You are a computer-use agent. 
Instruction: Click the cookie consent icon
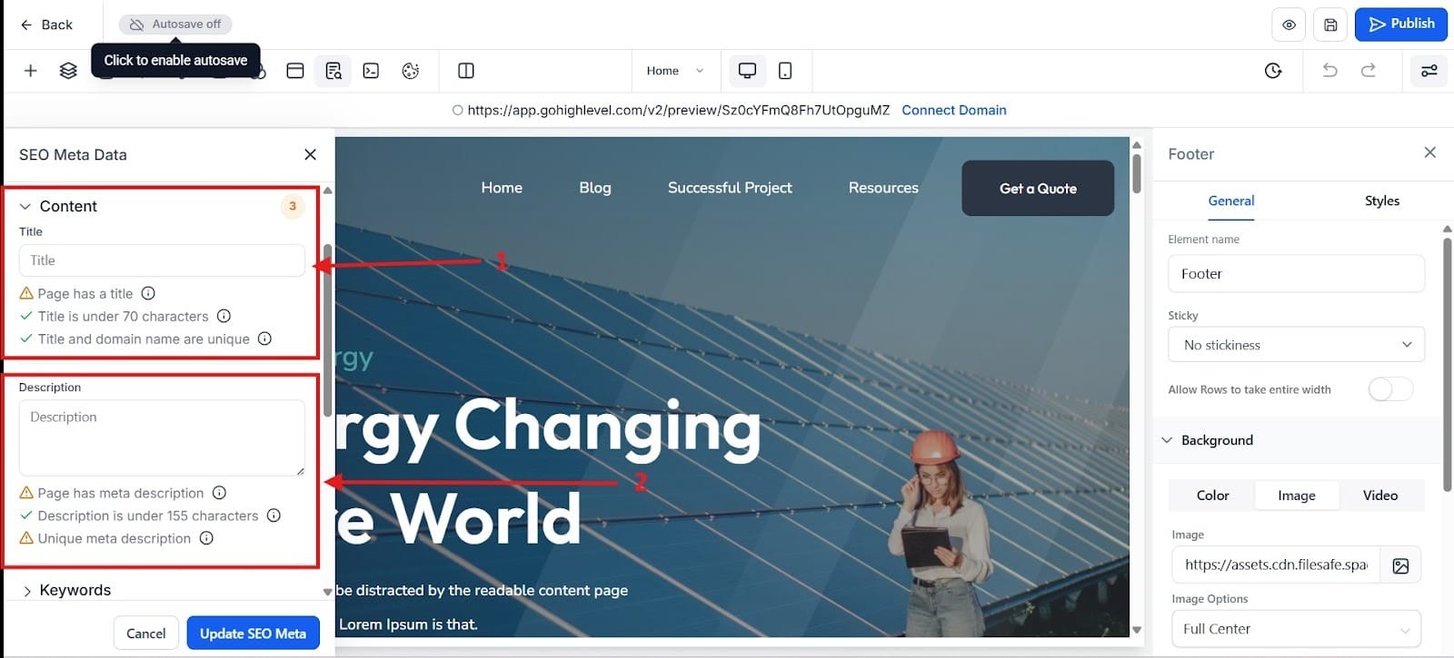tap(411, 71)
